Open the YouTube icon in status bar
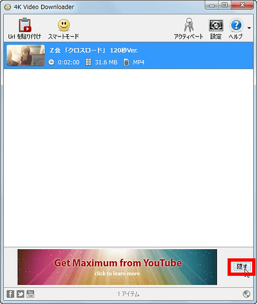257x304 pixels. click(x=30, y=294)
